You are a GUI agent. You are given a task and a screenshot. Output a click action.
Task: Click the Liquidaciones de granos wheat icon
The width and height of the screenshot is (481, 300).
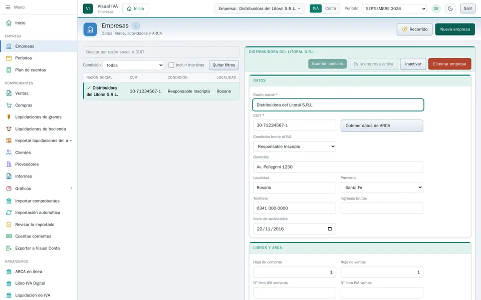[x=9, y=117]
